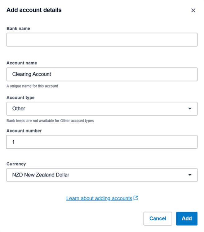The width and height of the screenshot is (204, 232).
Task: Click the Account name label
Action: 22,63
